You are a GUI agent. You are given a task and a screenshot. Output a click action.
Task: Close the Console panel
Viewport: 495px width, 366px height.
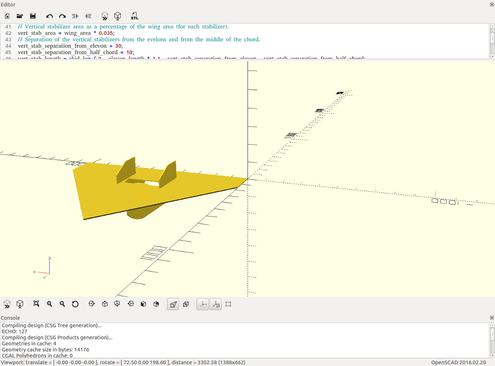[x=492, y=318]
